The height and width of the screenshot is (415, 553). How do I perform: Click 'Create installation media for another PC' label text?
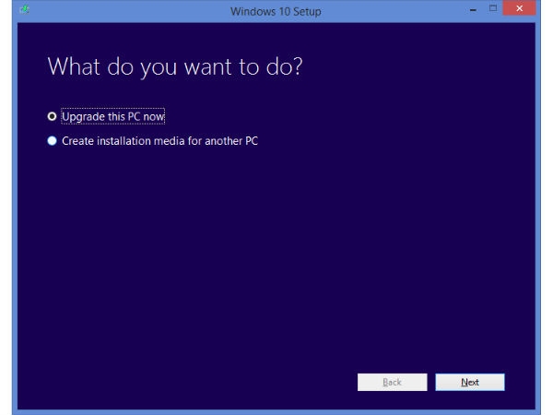(x=159, y=141)
